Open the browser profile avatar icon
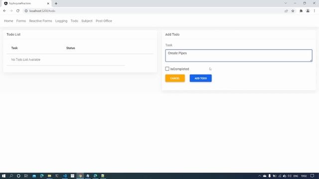 click(308, 11)
